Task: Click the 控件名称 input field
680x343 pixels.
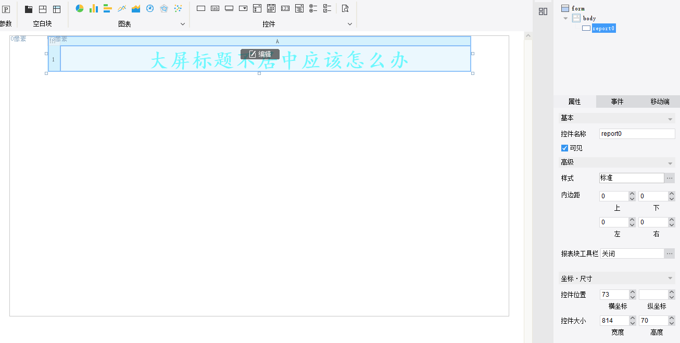Action: pos(637,134)
